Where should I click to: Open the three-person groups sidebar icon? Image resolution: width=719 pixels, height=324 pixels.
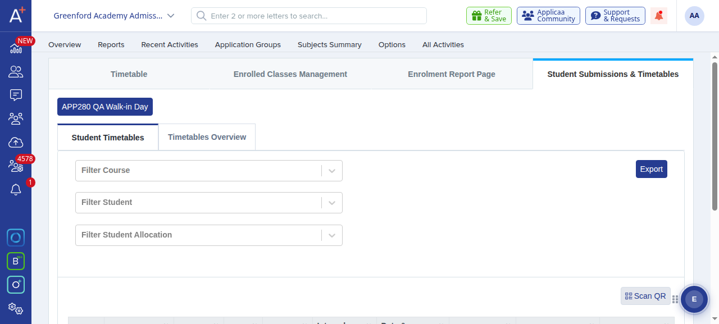16,118
